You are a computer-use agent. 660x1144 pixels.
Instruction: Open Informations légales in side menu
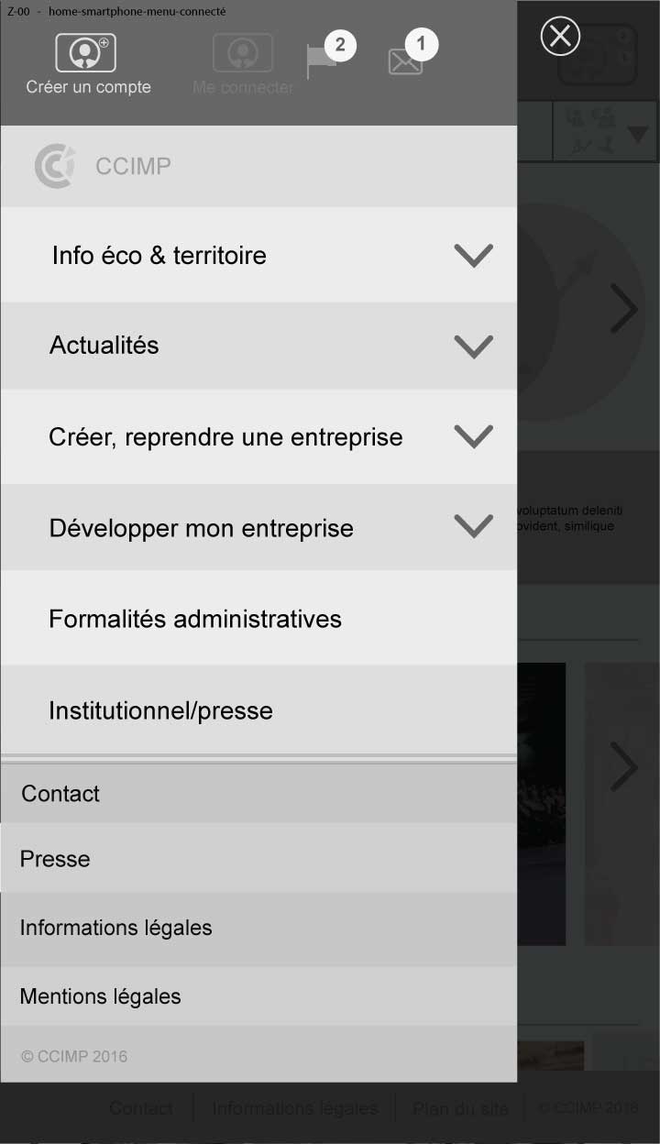pyautogui.click(x=258, y=929)
